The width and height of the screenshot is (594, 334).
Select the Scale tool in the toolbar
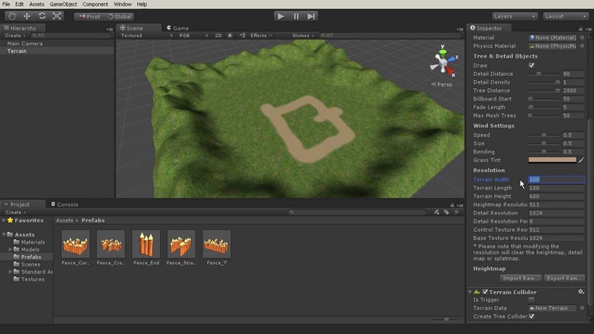tap(56, 16)
